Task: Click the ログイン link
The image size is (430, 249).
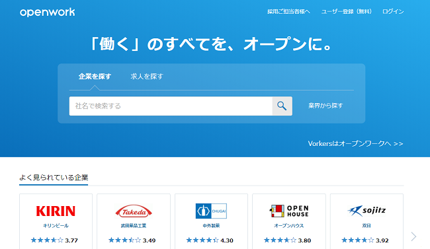Action: (x=393, y=11)
